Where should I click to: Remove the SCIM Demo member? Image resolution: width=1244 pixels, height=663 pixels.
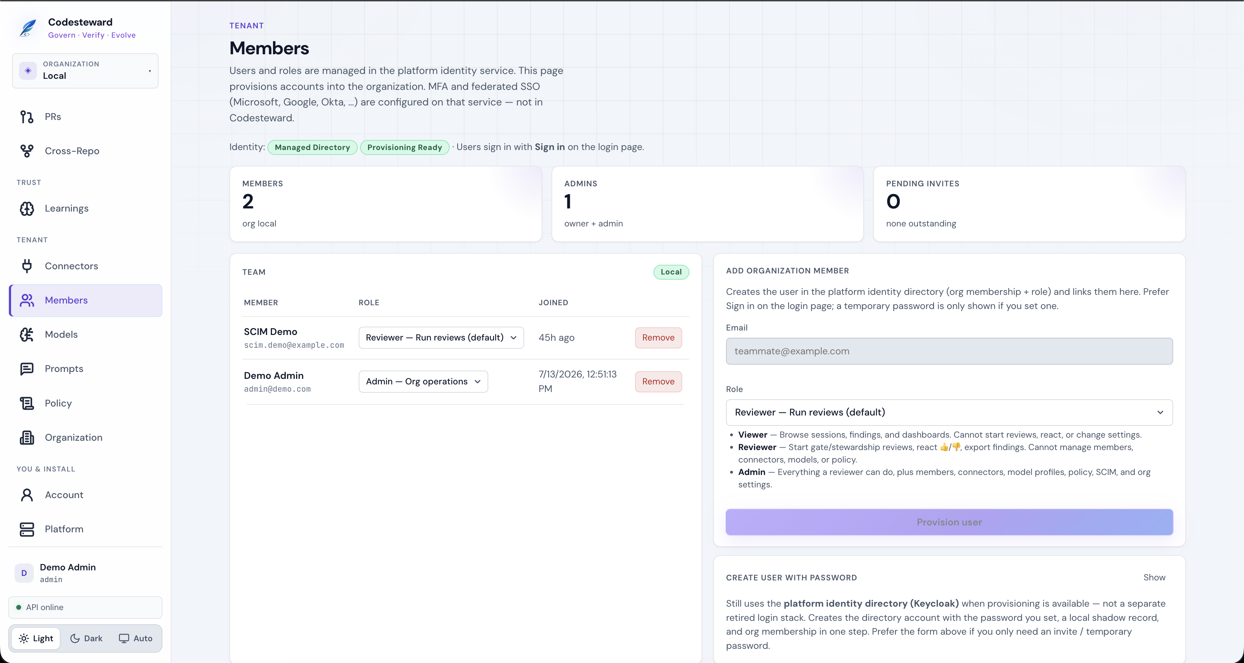(x=658, y=338)
